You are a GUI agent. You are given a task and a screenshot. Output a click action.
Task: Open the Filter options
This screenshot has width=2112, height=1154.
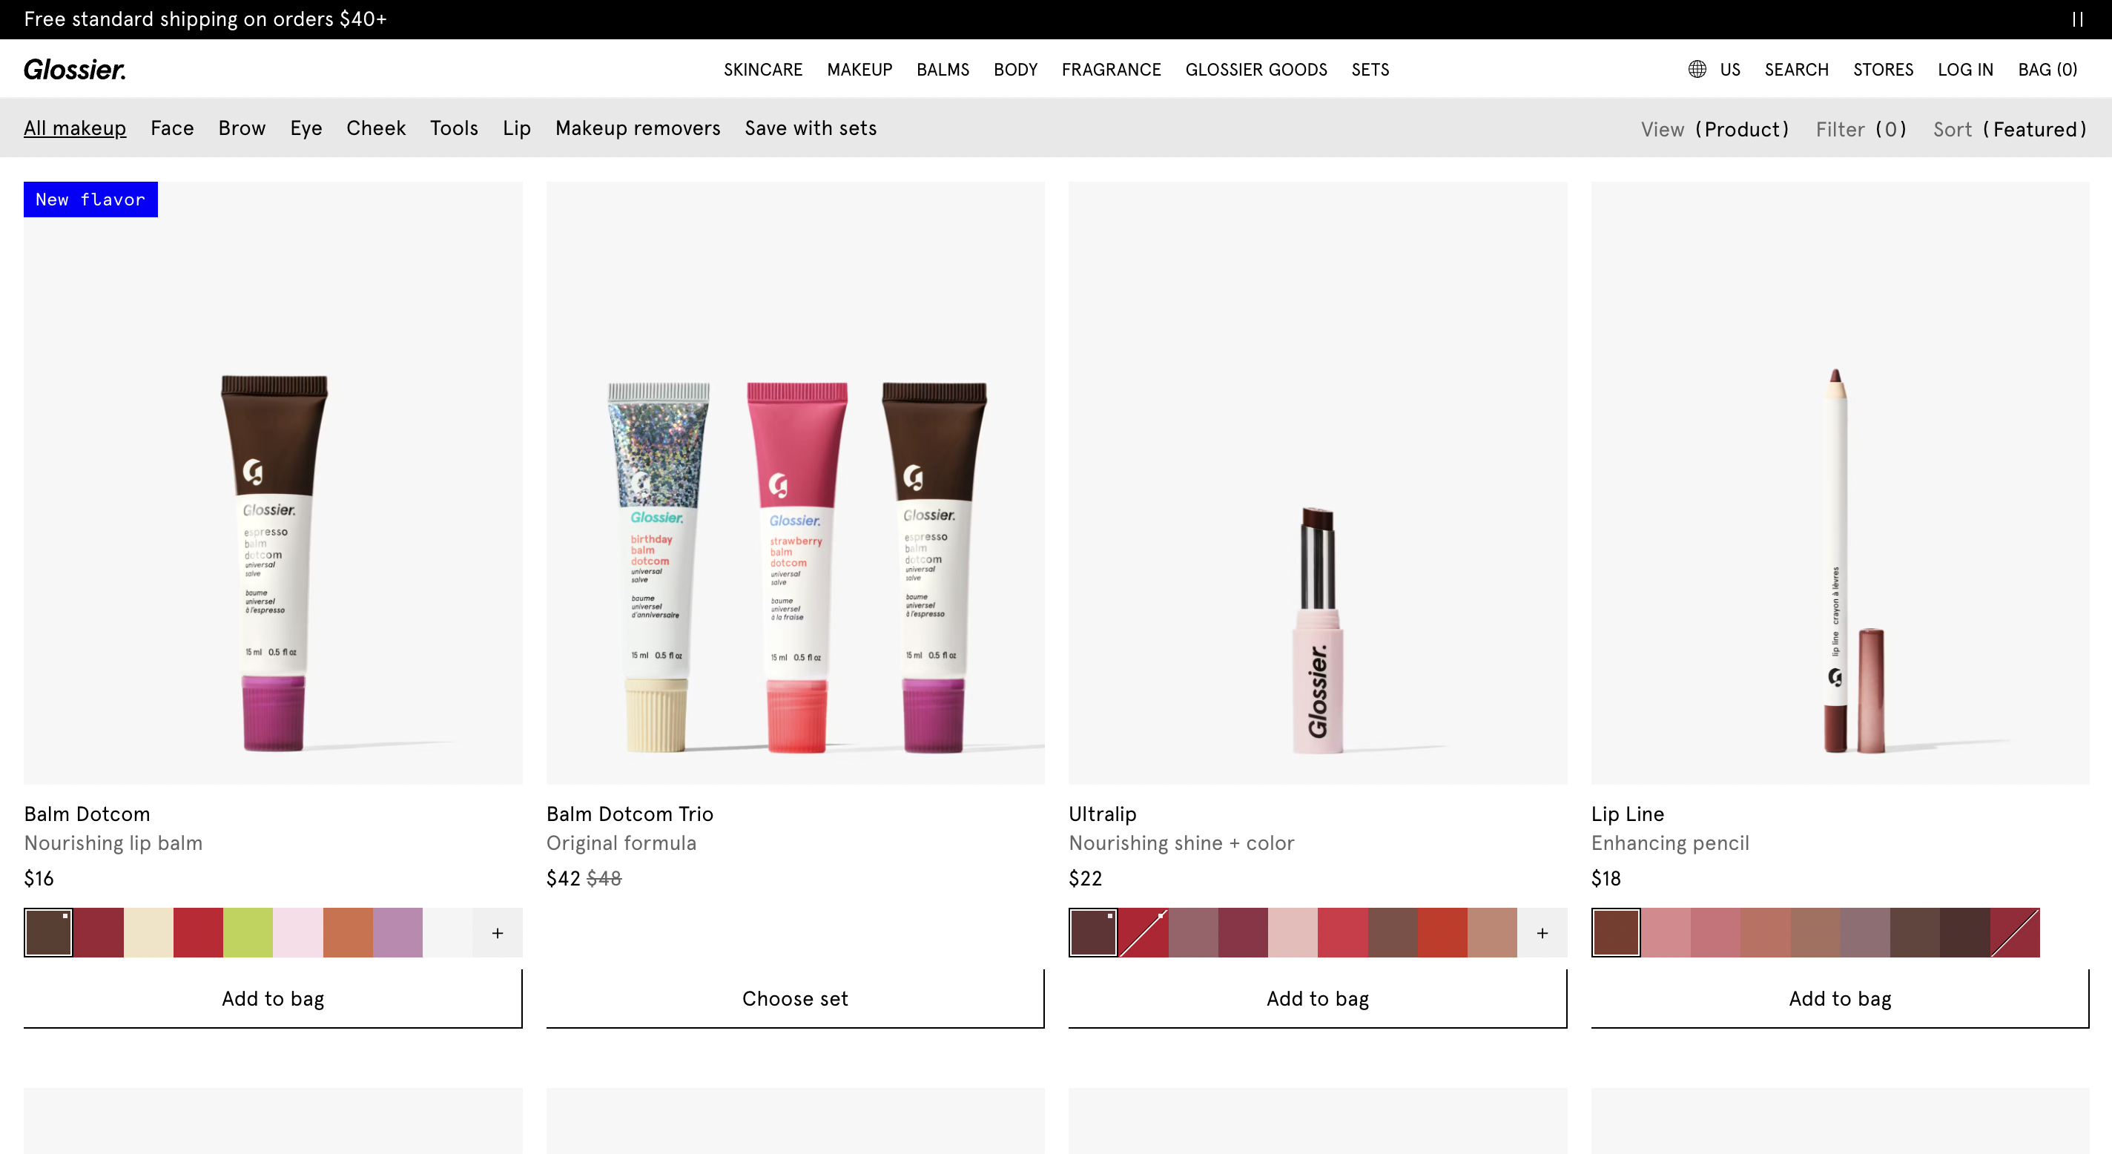point(1861,129)
